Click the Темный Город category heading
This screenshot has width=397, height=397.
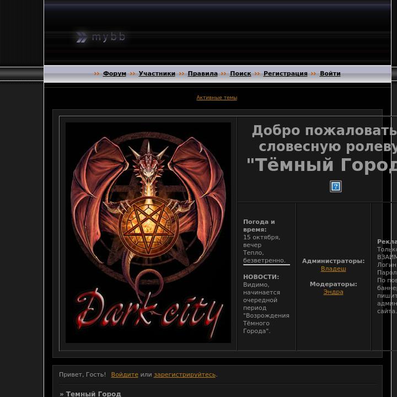click(x=93, y=394)
